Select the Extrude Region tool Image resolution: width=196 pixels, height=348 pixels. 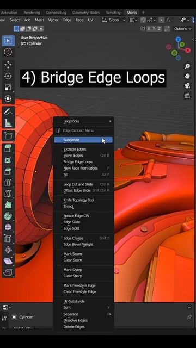click(x=8, y=148)
